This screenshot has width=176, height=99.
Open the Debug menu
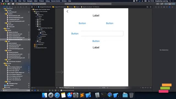(x=48, y=1)
